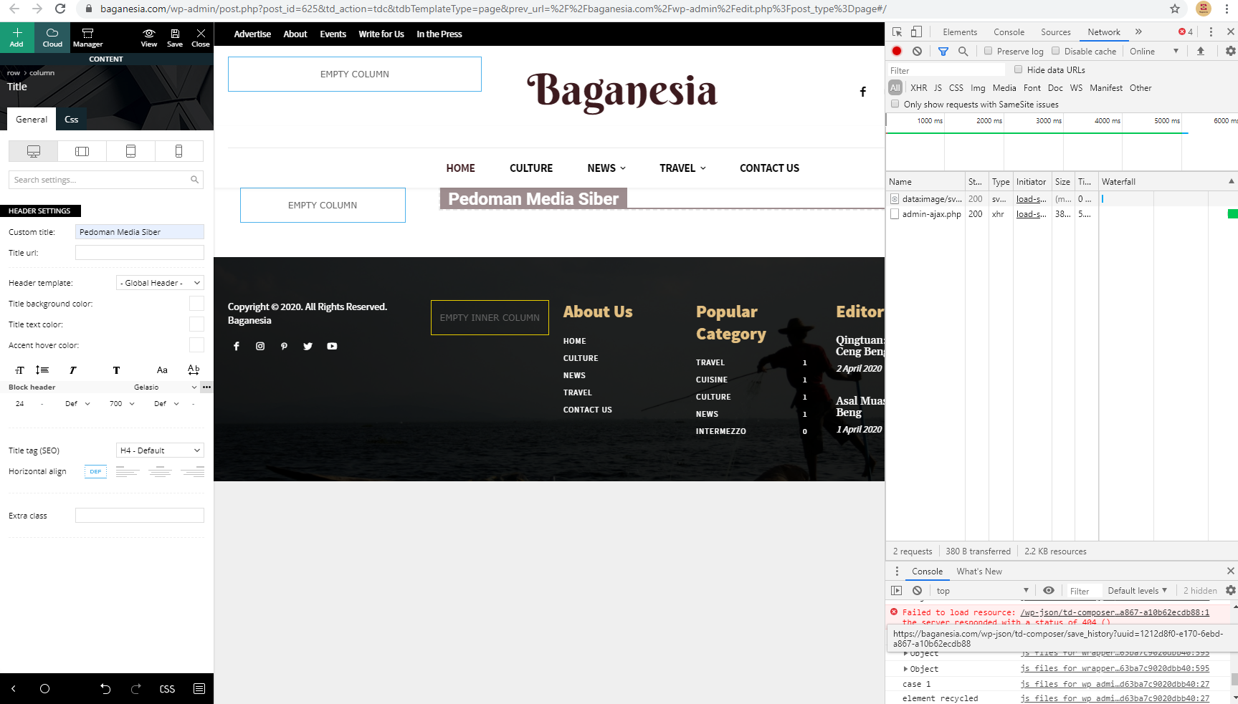The height and width of the screenshot is (704, 1238).
Task: Open the Cloud library
Action: (x=52, y=37)
